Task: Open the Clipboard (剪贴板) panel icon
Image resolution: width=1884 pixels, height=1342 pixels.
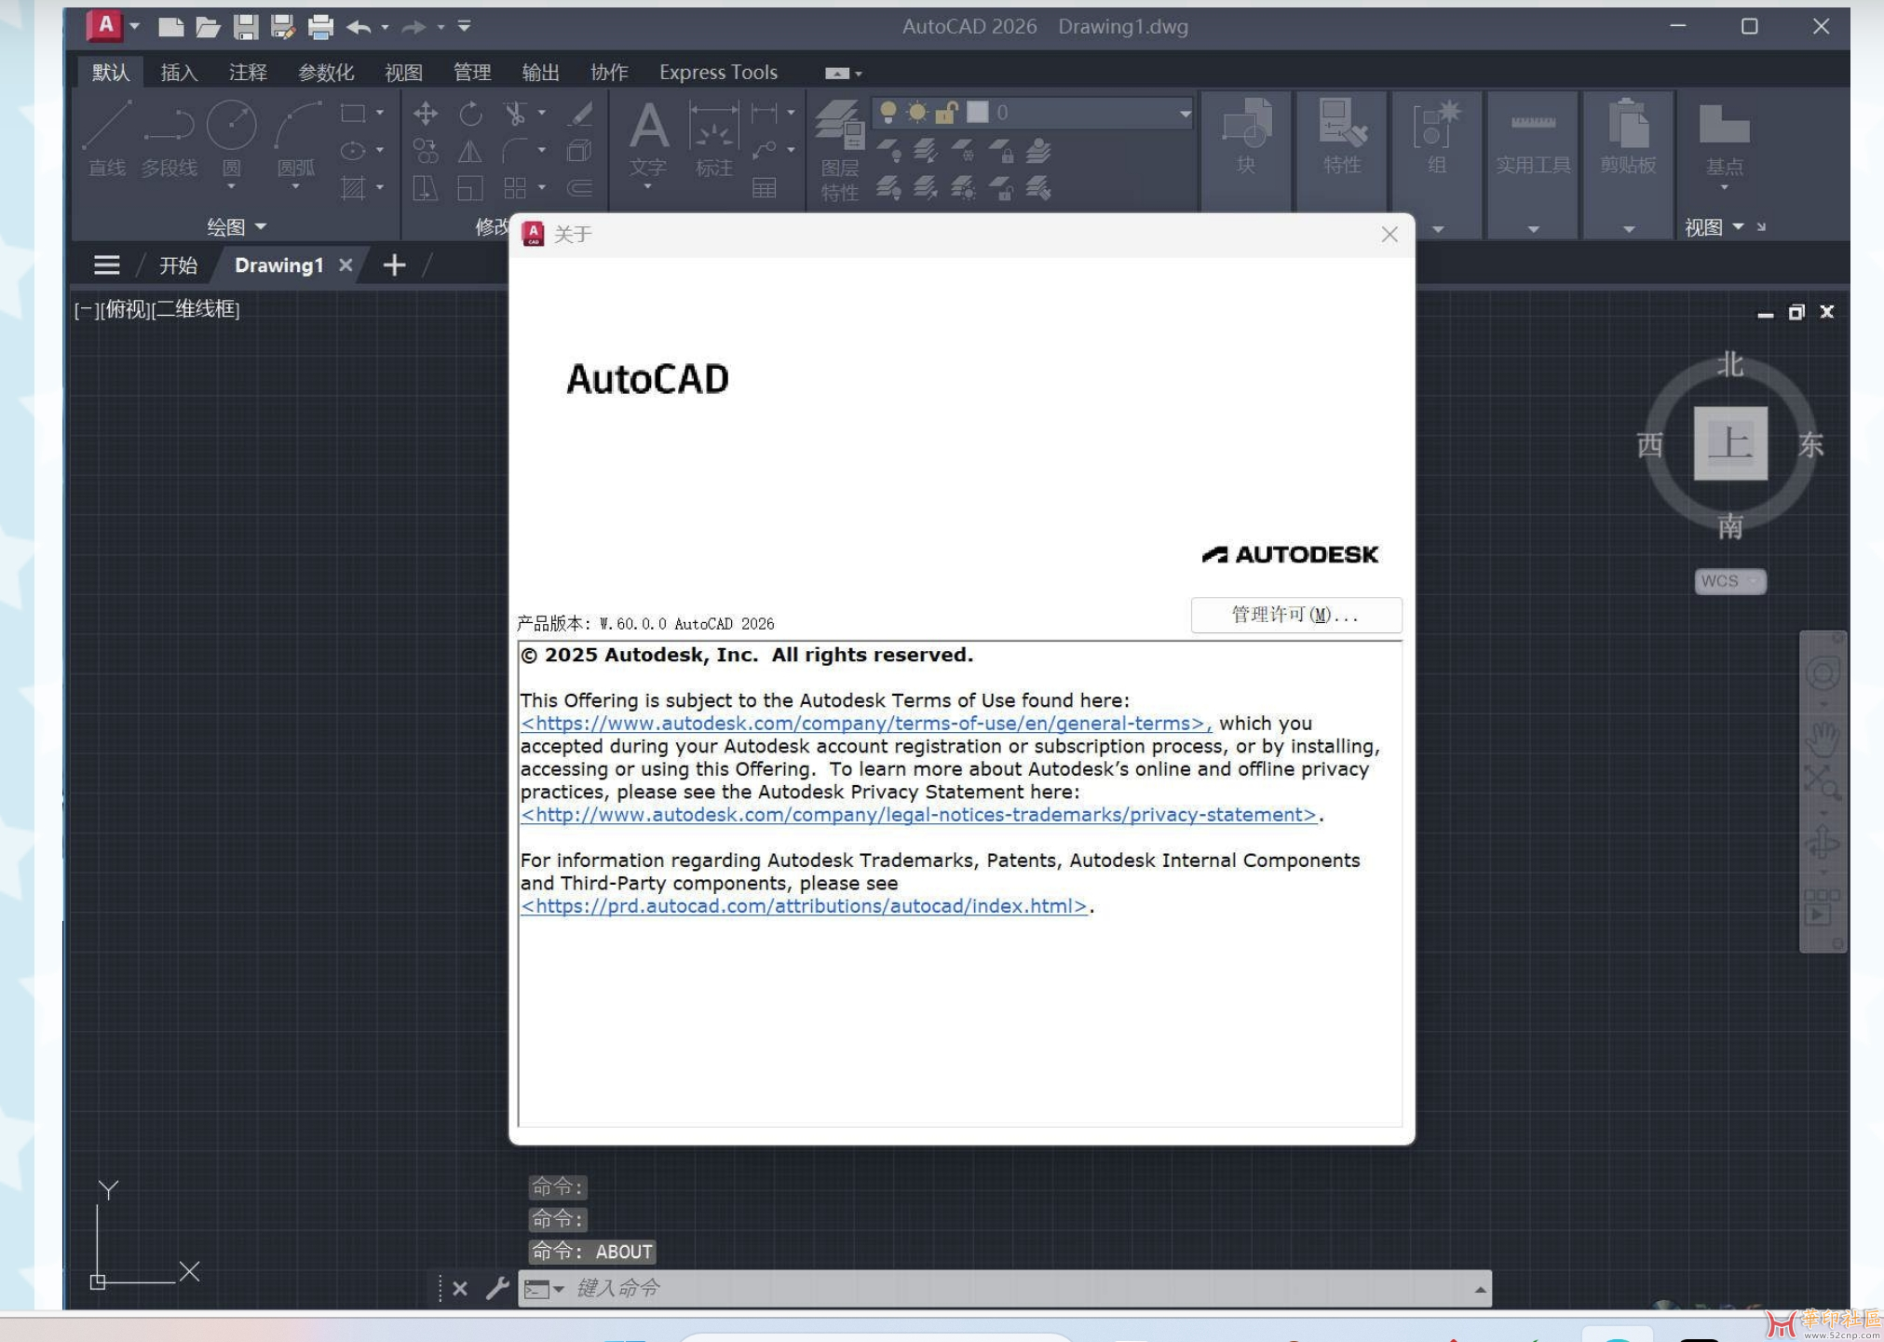Action: [1628, 138]
